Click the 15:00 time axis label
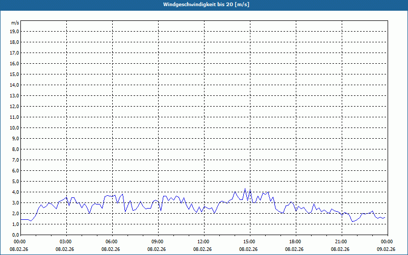The image size is (408, 255). [x=249, y=242]
